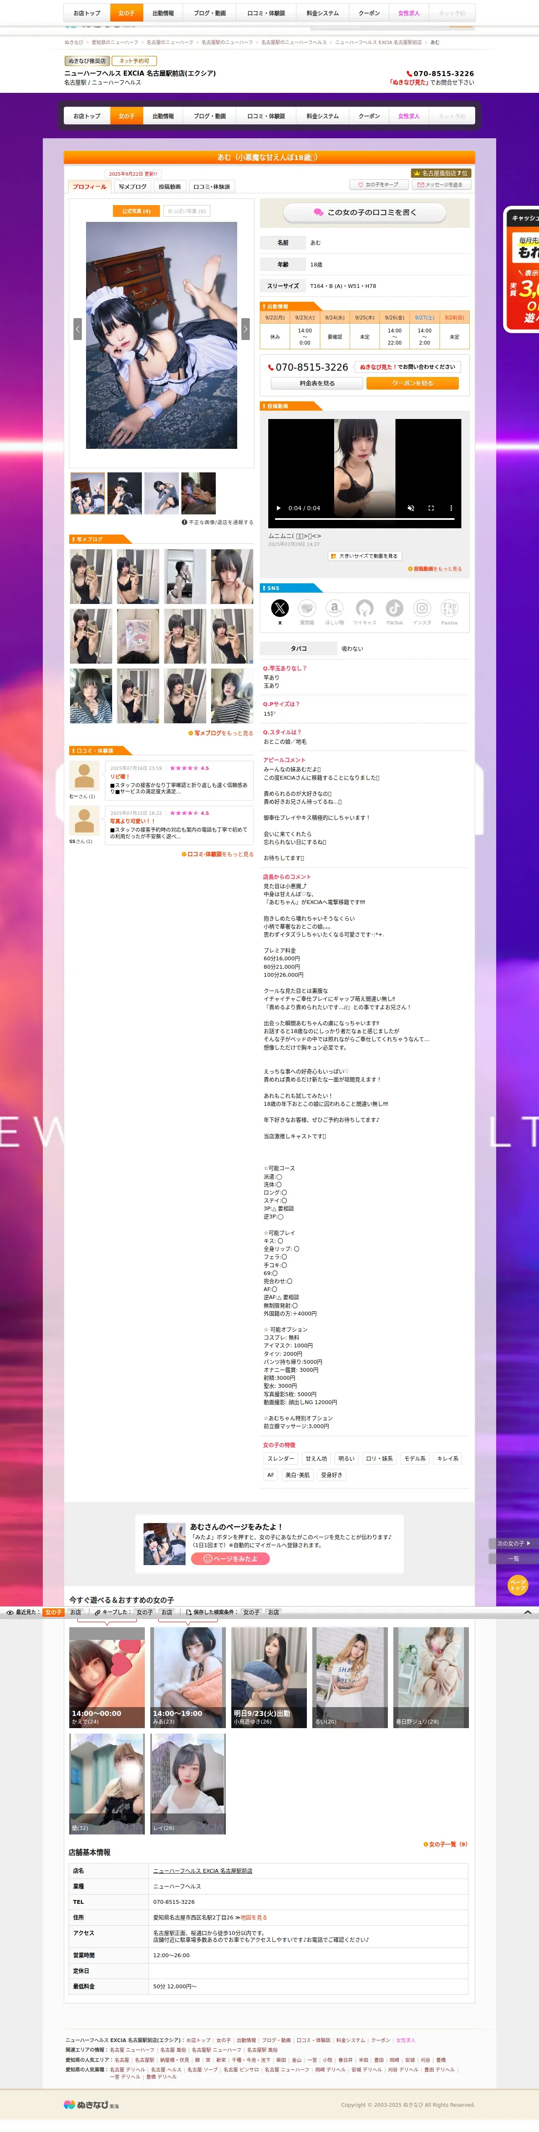Click 口コミ・体験談をもっと見る link

(x=217, y=854)
